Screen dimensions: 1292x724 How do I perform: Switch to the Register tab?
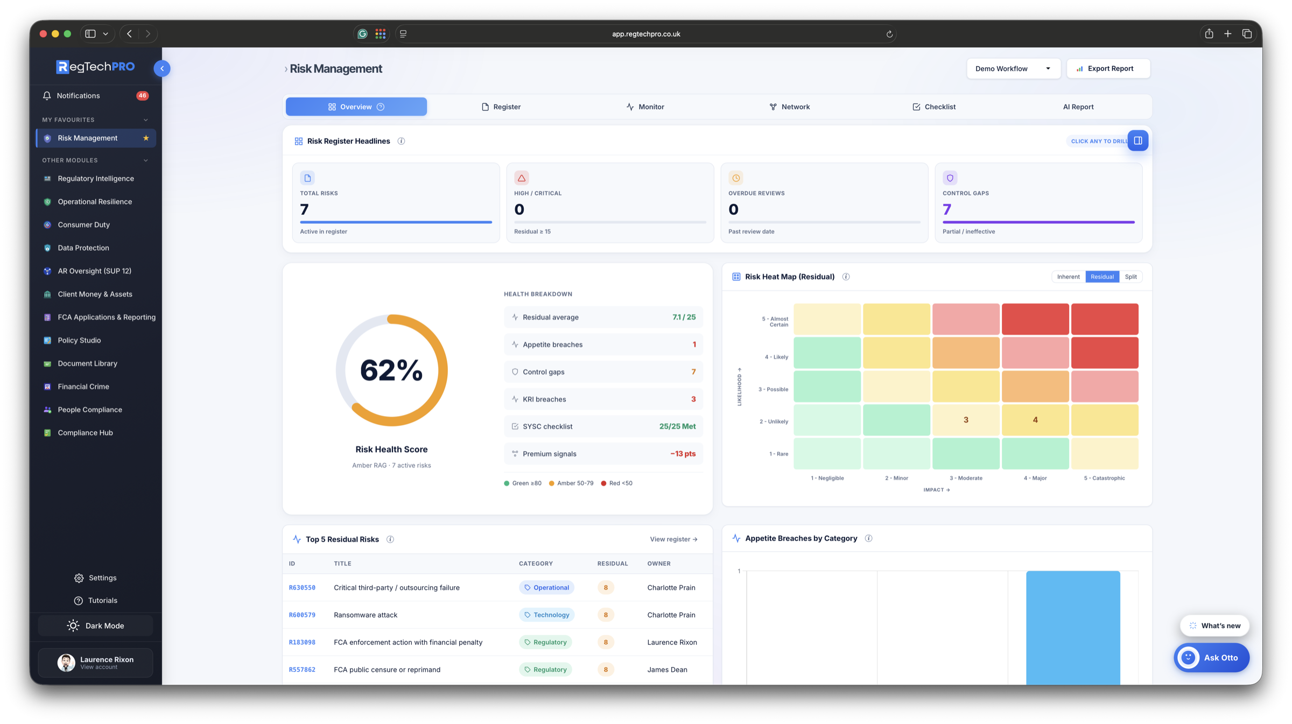pyautogui.click(x=501, y=107)
